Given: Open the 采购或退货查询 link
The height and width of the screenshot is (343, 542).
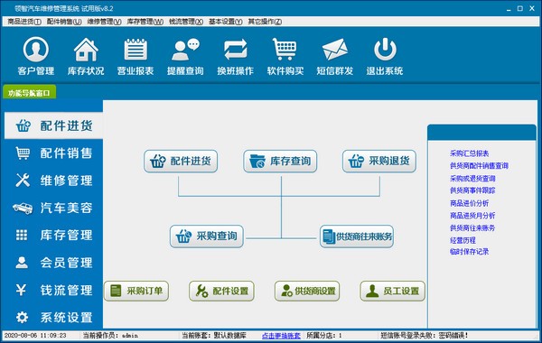Looking at the screenshot, I should pyautogui.click(x=472, y=178).
